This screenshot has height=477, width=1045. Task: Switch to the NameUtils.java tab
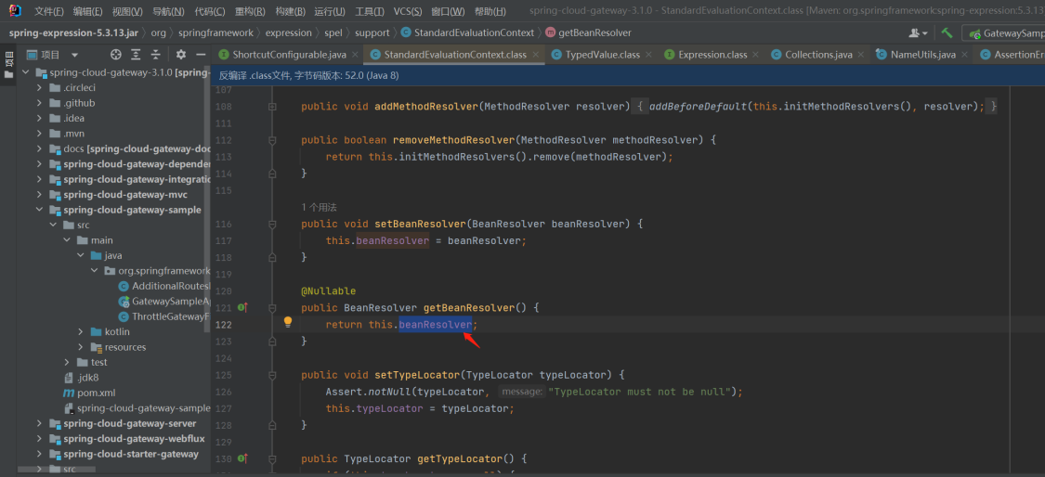(x=923, y=55)
